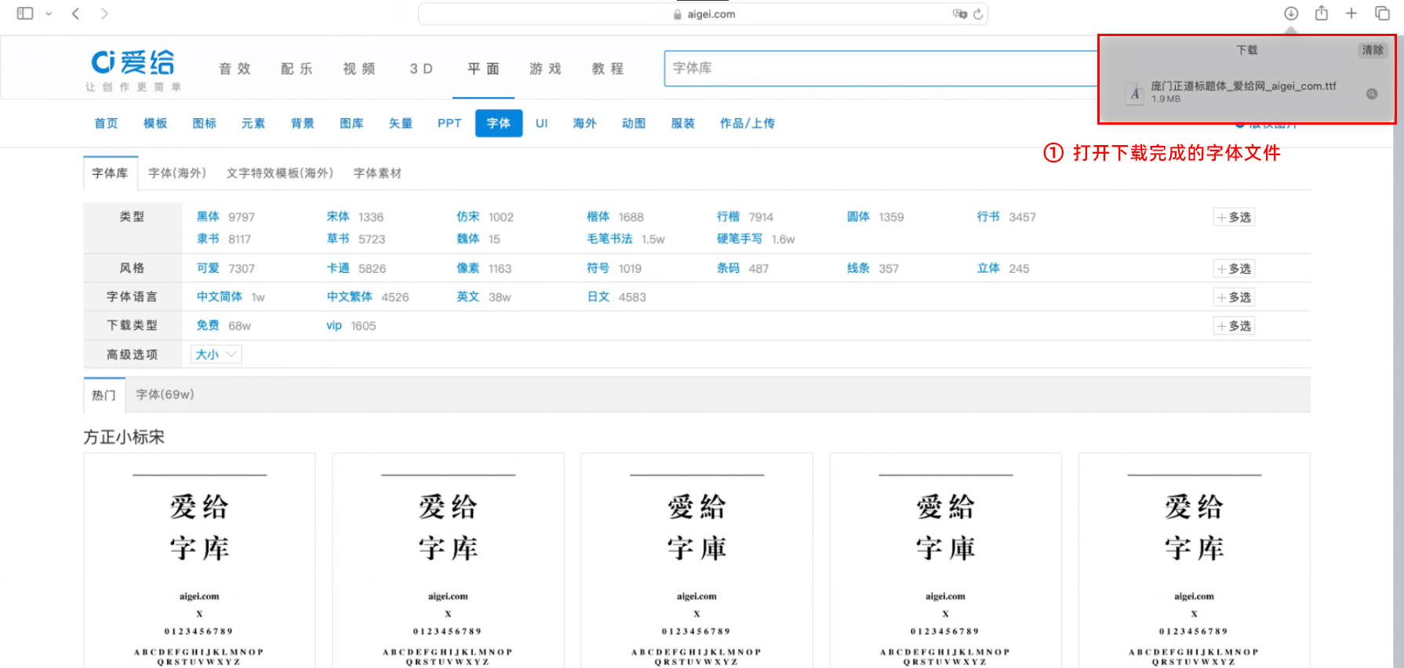The image size is (1404, 668).
Task: Select the 热门 sort tab
Action: [104, 395]
